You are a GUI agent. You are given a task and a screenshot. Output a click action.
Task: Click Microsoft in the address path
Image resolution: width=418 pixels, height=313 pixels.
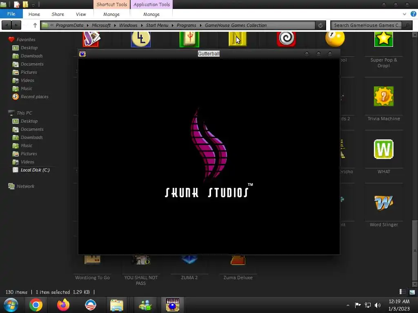(101, 25)
